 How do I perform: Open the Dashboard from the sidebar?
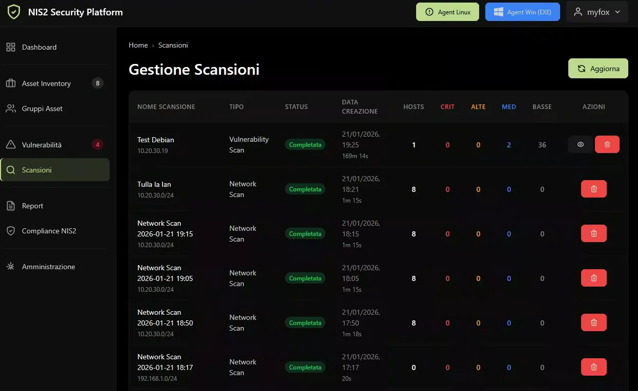click(38, 47)
